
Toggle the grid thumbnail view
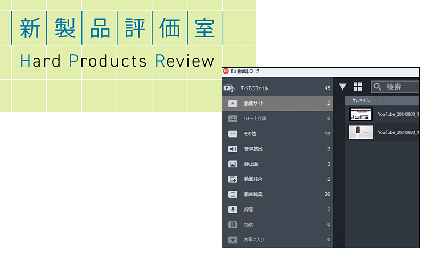point(358,87)
